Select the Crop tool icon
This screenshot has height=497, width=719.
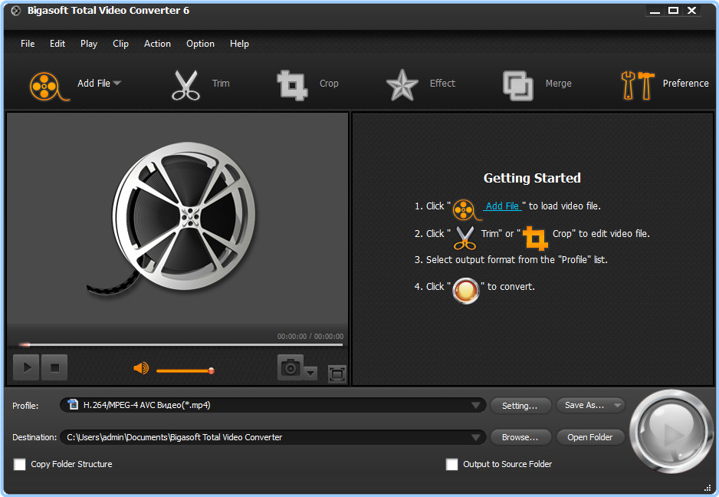[x=292, y=85]
